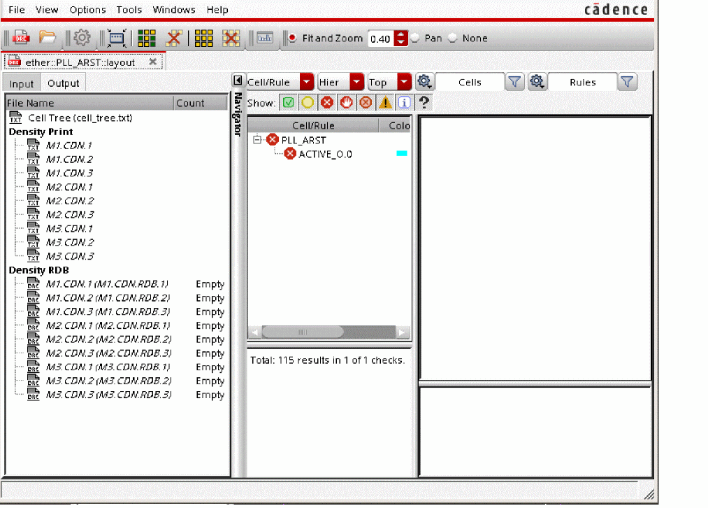
Task: Click the Rules filter funnel icon
Action: tap(627, 82)
